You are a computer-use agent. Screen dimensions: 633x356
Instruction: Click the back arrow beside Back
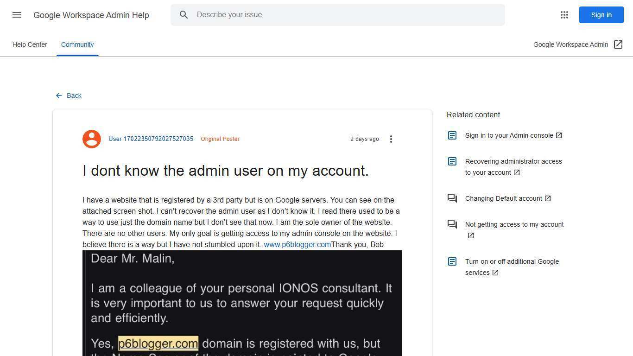[x=59, y=95]
